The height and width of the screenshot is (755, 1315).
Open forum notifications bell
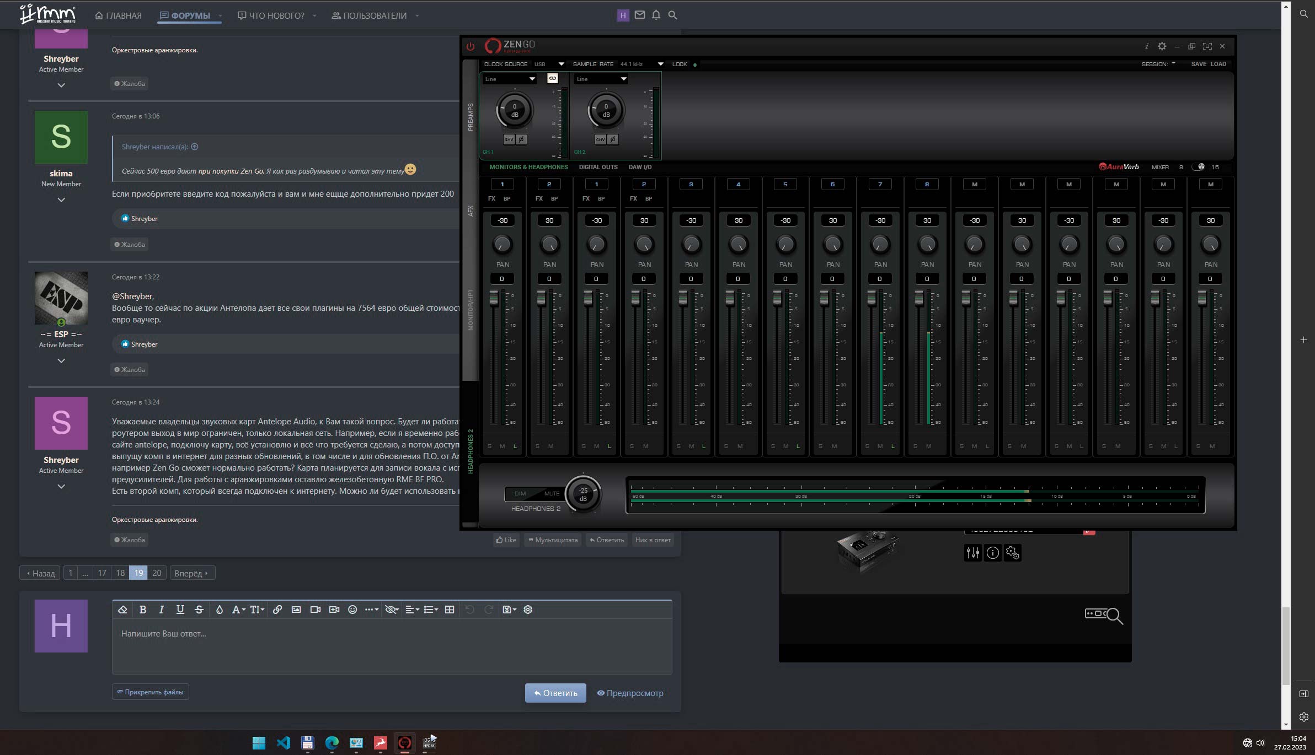(x=656, y=15)
